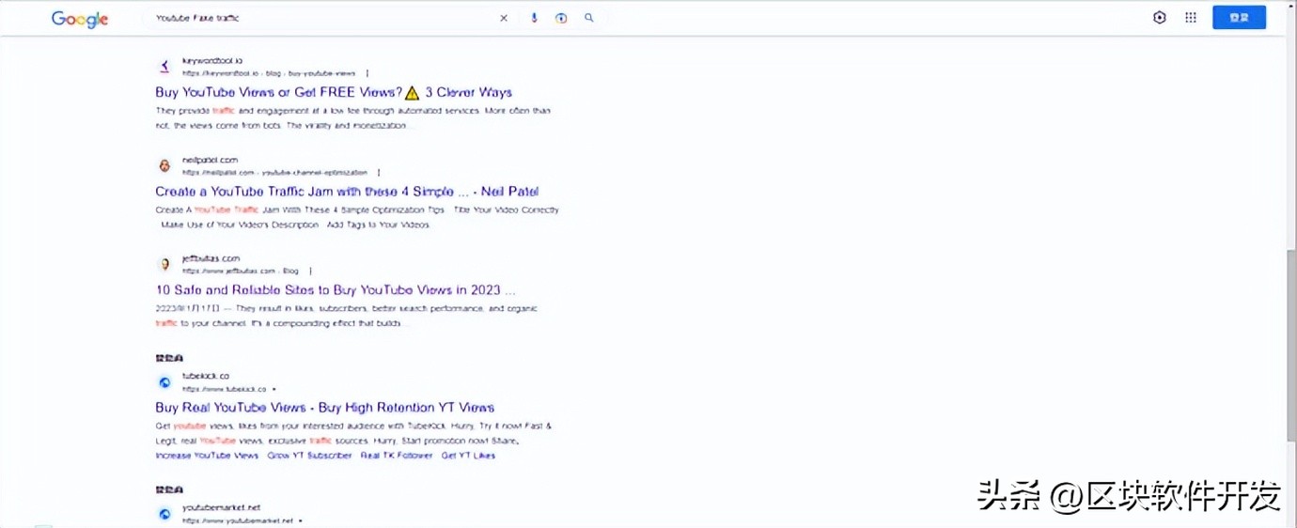
Task: Open search by image (camera icon)
Action: click(561, 18)
